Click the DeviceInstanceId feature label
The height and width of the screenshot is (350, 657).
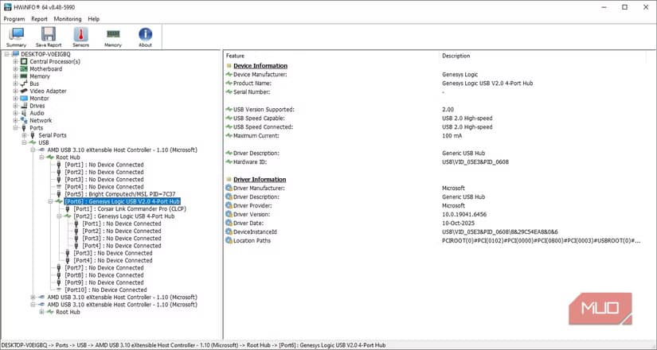coord(255,232)
